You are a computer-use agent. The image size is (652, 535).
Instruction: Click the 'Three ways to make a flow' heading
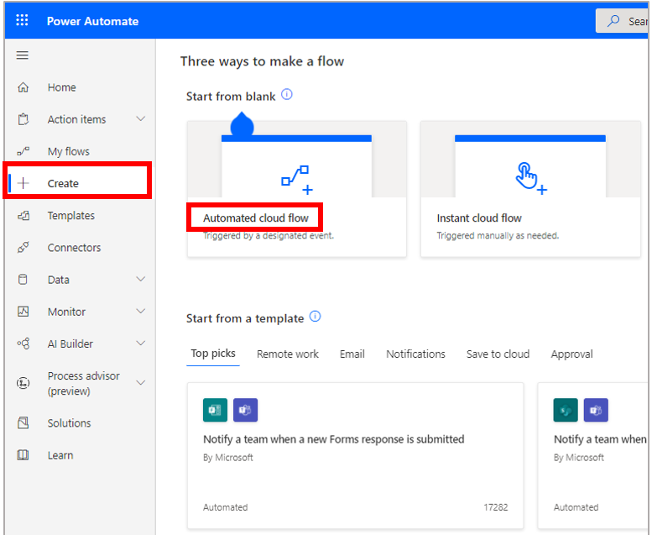263,61
